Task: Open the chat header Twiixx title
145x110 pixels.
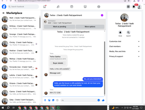Action: tap(66, 15)
